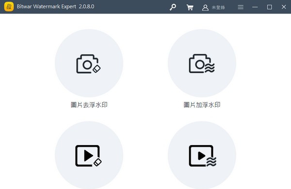Click the user account profile icon
The height and width of the screenshot is (189, 291).
click(x=205, y=7)
